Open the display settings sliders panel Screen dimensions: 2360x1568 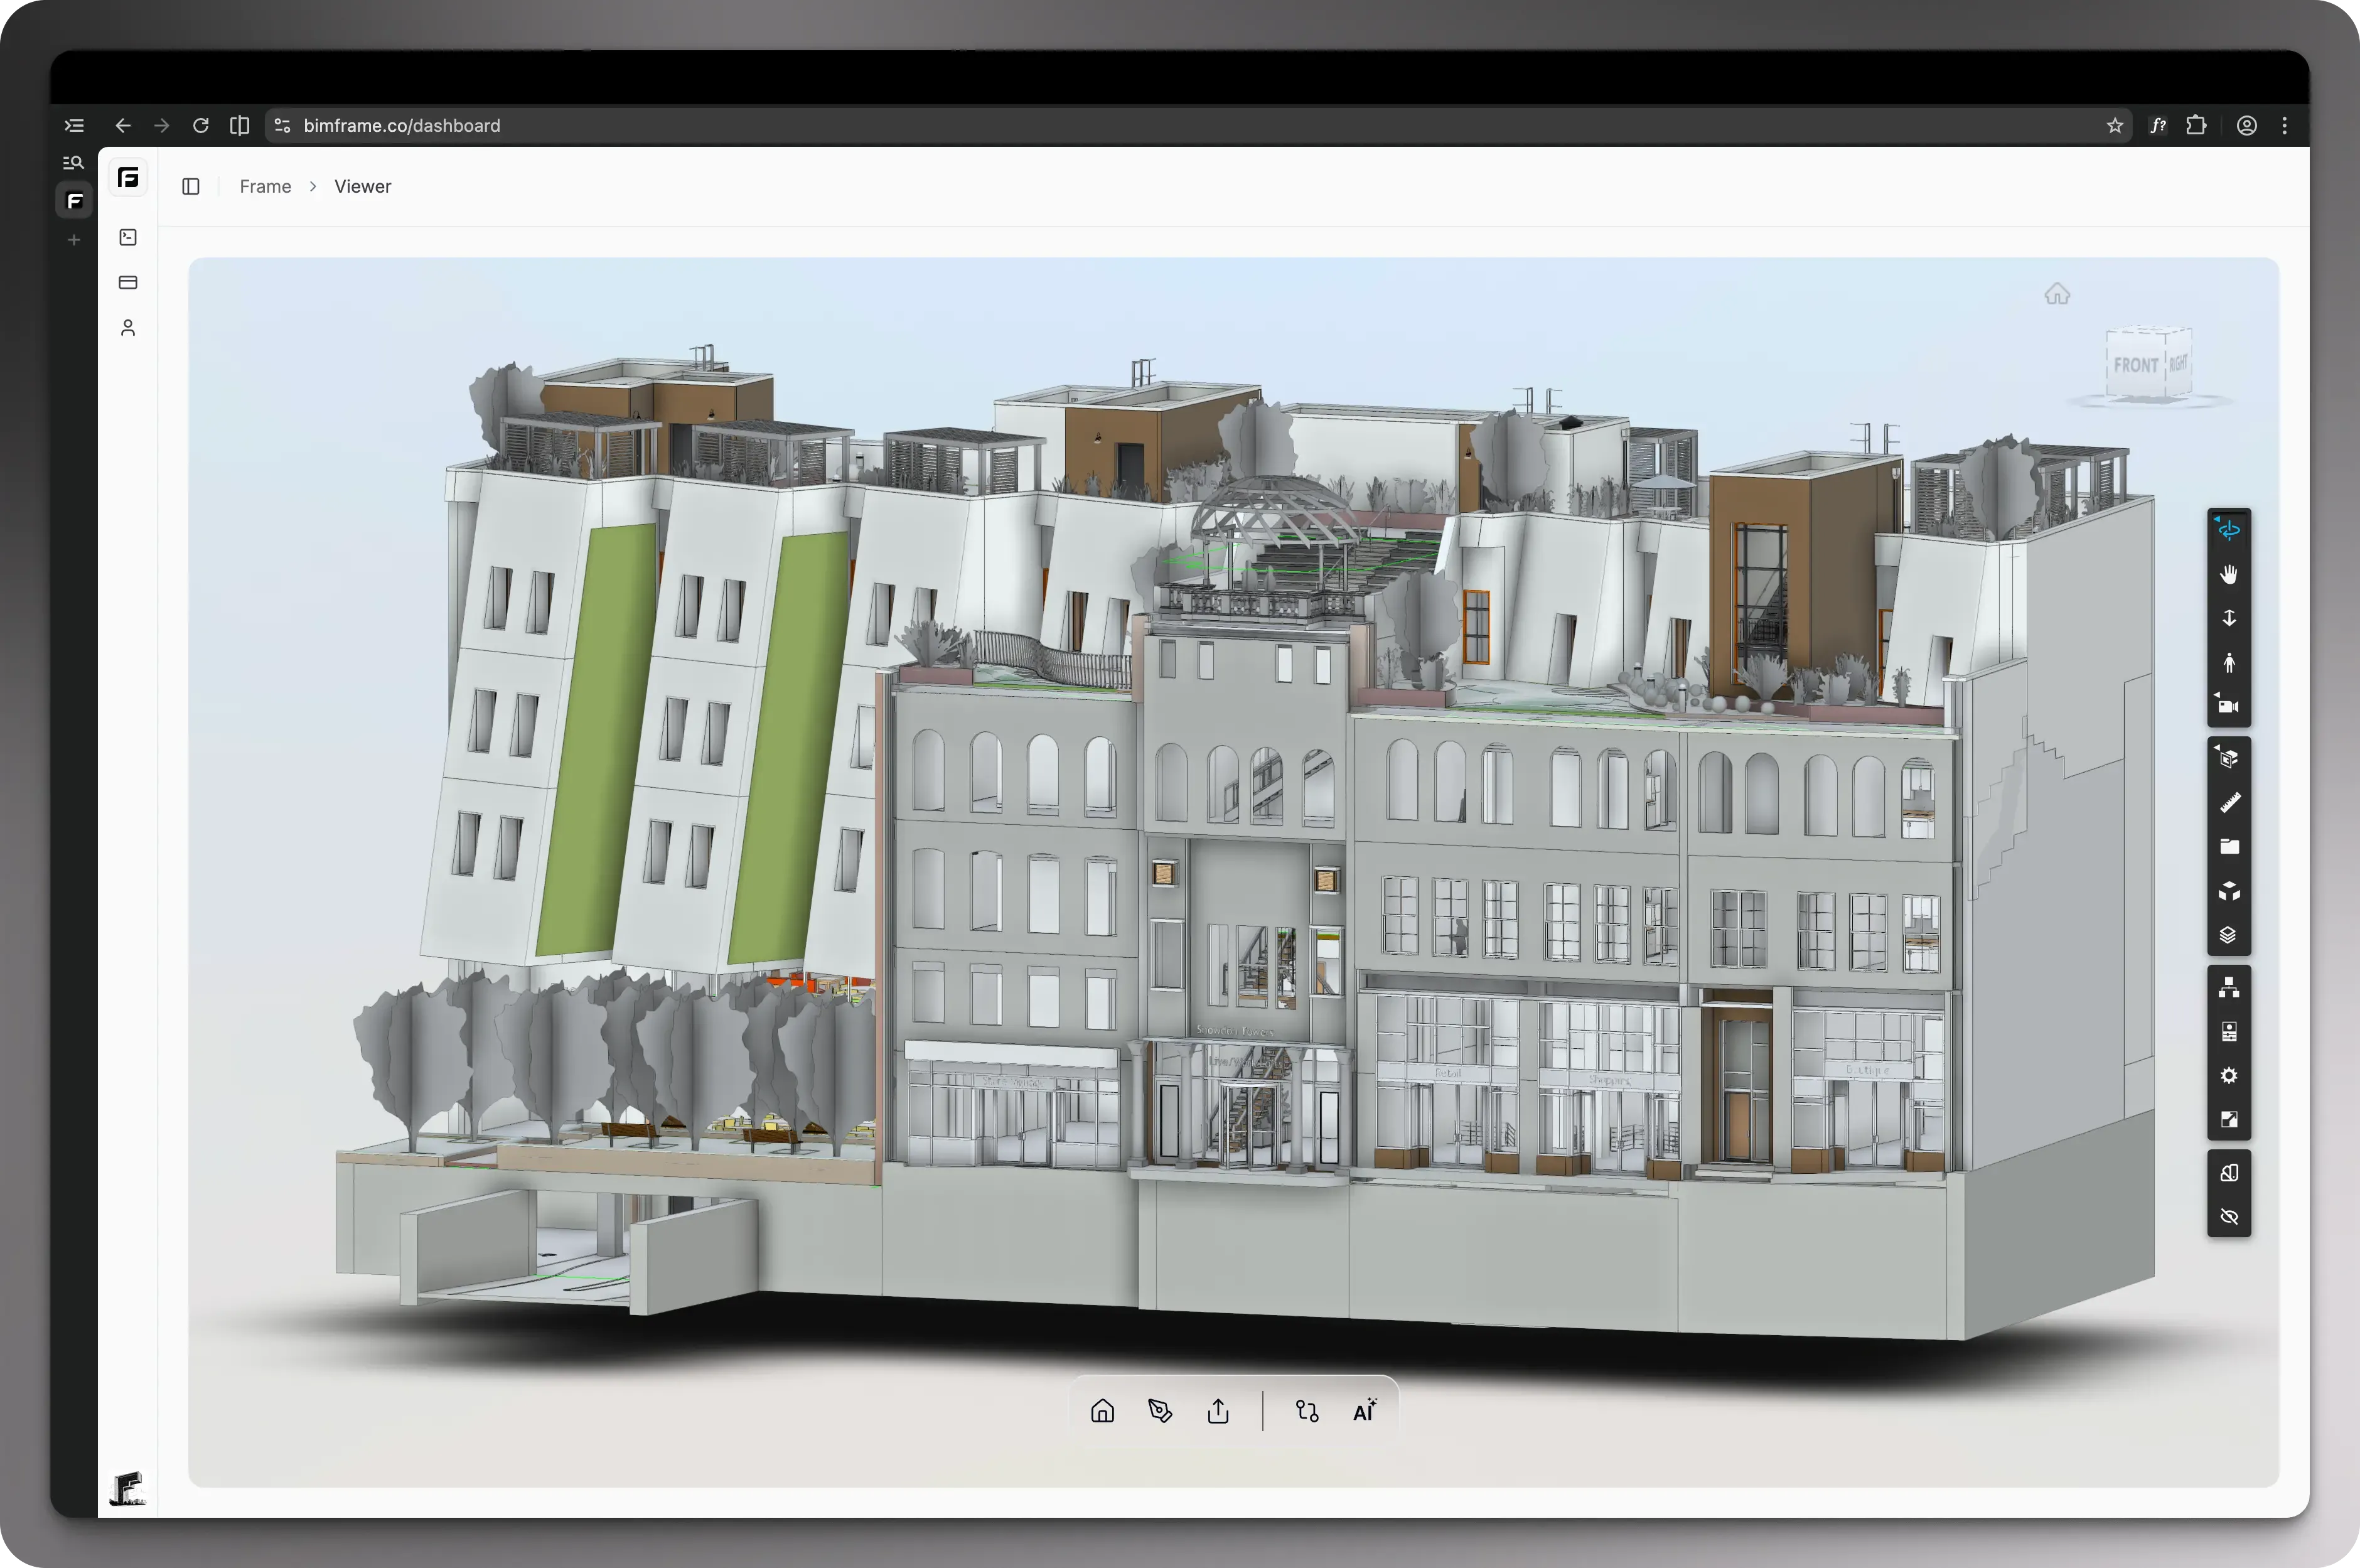coord(2230,1031)
